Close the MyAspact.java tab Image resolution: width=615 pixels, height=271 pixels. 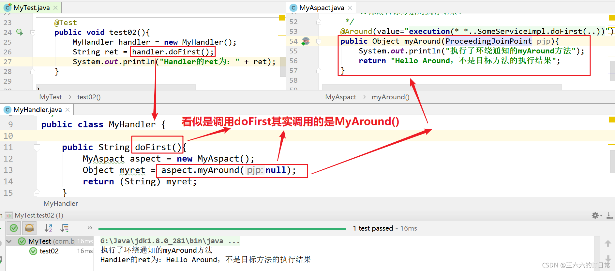[350, 7]
